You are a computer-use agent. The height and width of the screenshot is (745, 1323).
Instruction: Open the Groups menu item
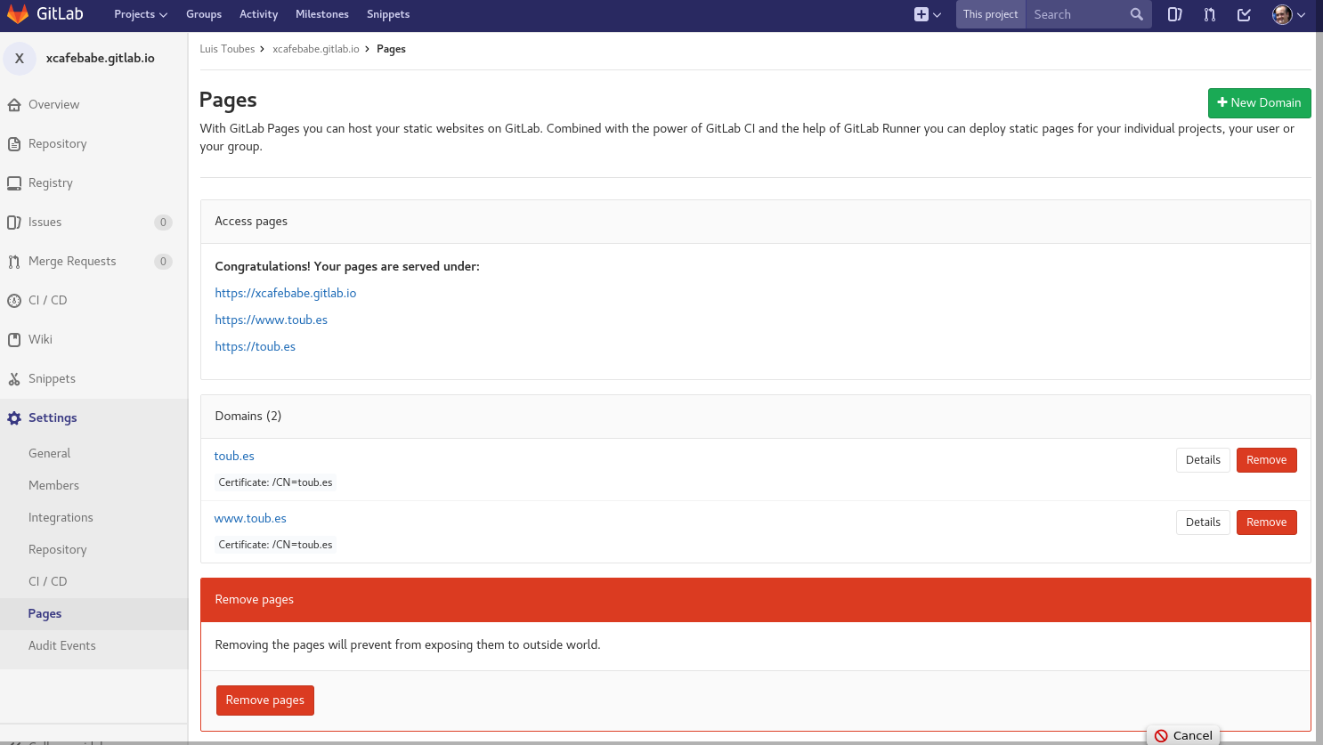(x=204, y=14)
